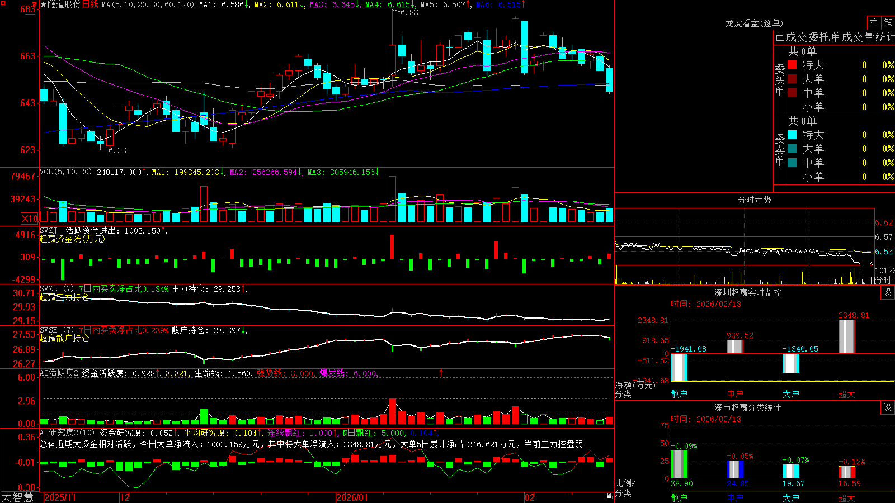
Task: Click the red arrow marker in AI活跃度2 header
Action: pos(441,372)
